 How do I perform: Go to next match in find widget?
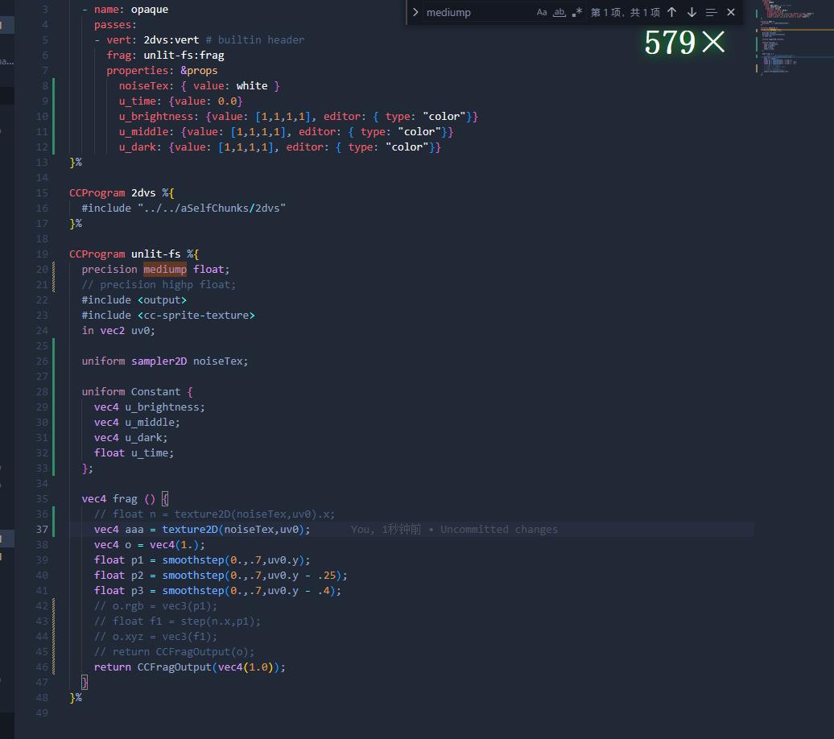(x=692, y=12)
